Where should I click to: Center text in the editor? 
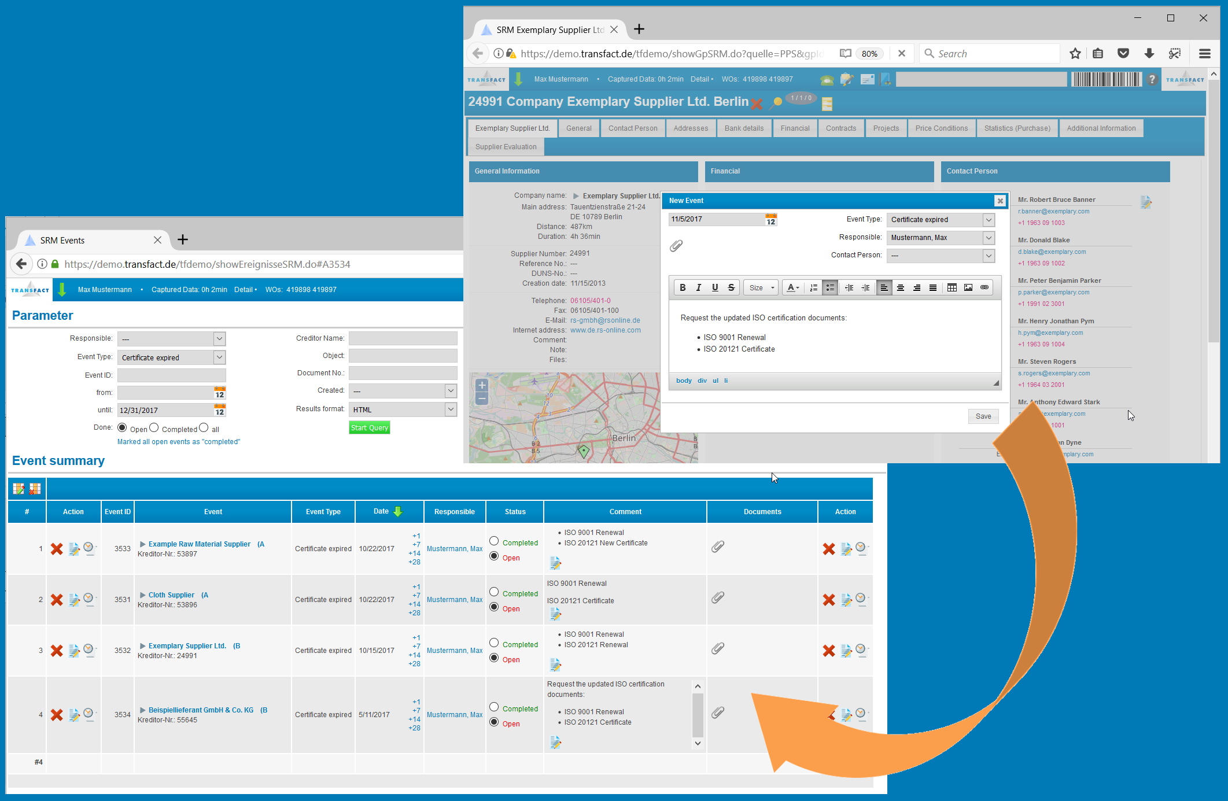pos(901,287)
